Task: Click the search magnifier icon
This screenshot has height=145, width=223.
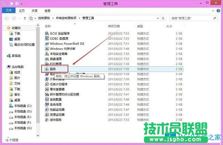Action: click(215, 18)
